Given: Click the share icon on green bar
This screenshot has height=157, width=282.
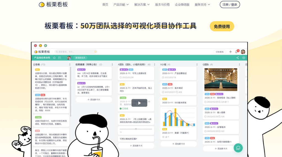Looking at the screenshot, I should pyautogui.click(x=238, y=58).
